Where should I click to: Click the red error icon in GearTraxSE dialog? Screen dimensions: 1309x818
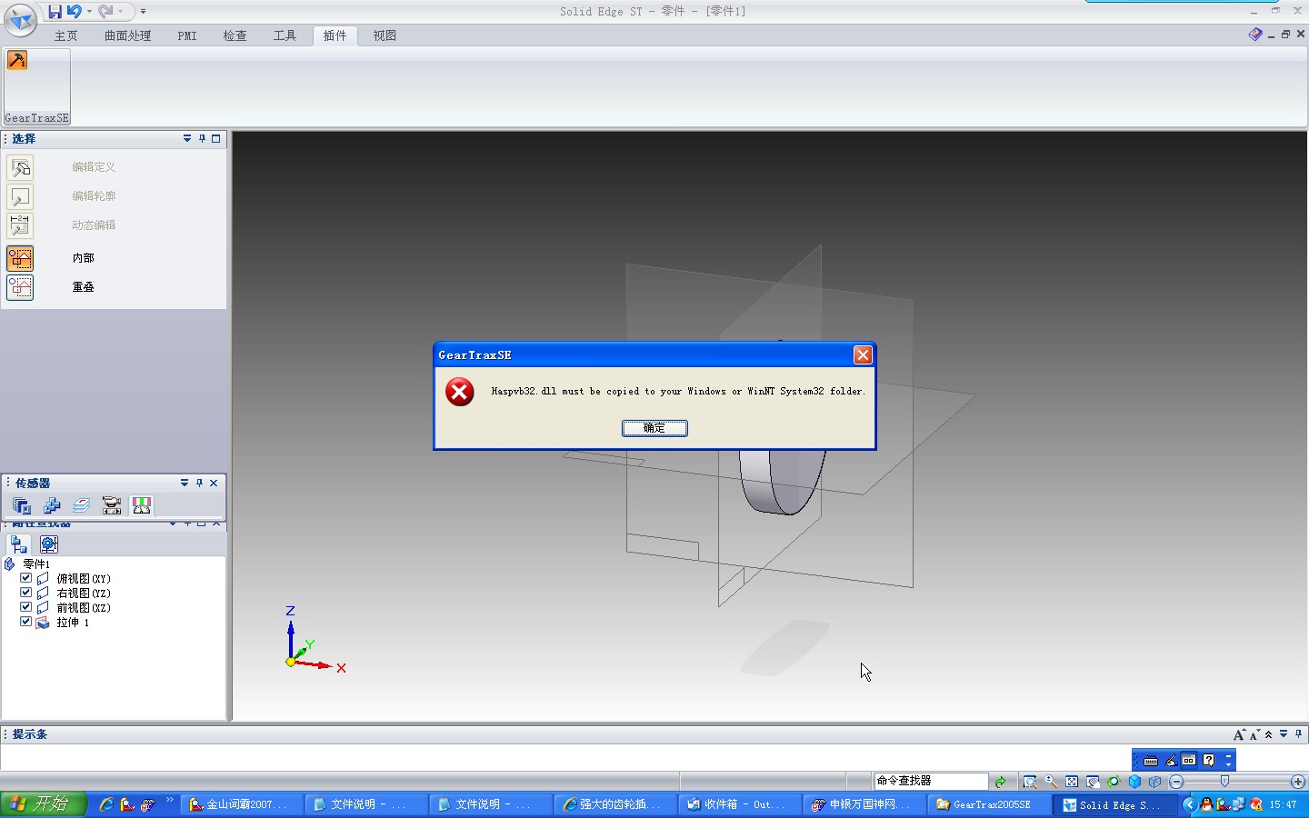click(460, 392)
